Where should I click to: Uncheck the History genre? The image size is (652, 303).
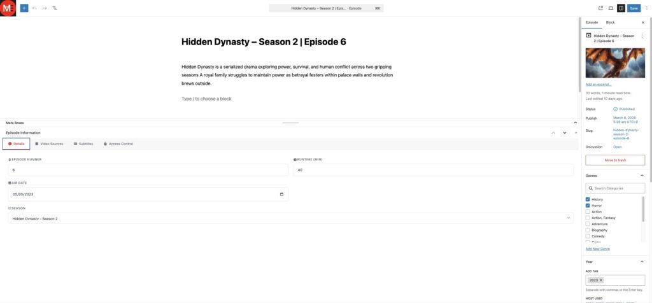tap(588, 199)
